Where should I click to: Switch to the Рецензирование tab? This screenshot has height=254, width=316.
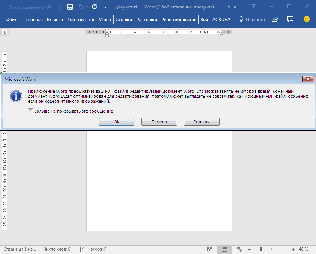point(179,20)
